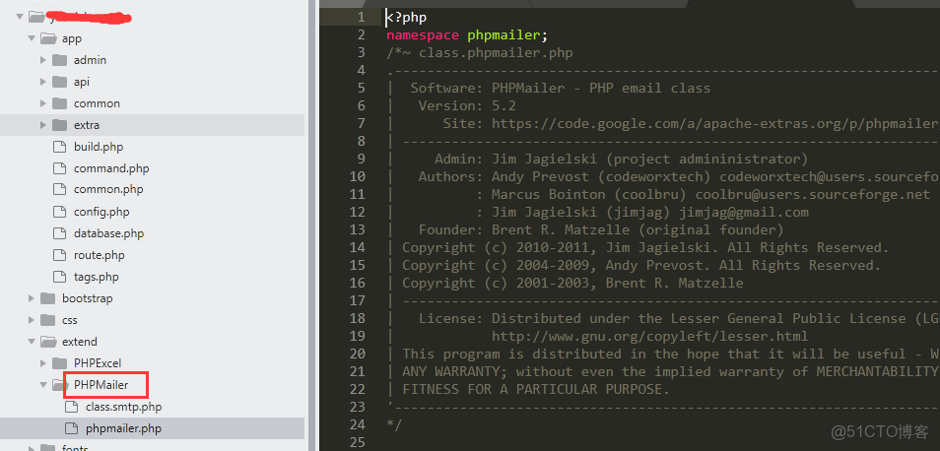Expand the bootstrap folder arrow
The height and width of the screenshot is (451, 940).
[x=32, y=298]
